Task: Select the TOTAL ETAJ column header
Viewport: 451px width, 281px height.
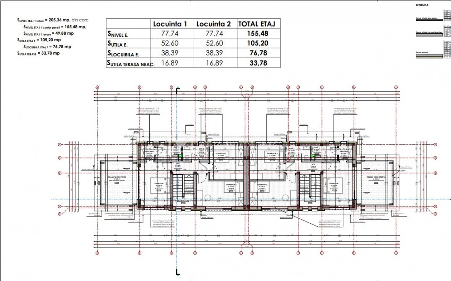Action: point(258,24)
